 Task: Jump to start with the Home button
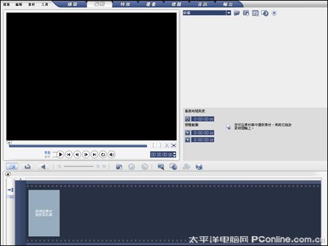click(69, 155)
